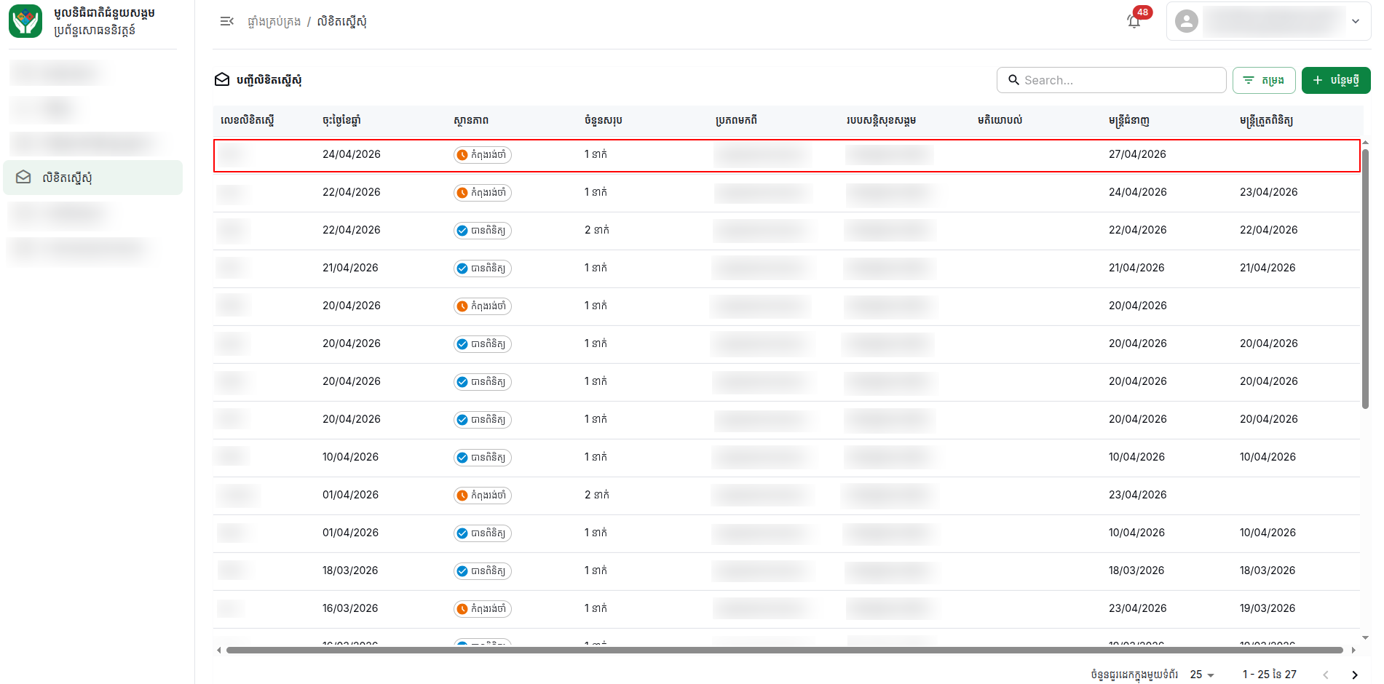Click the ចំនួនជួរដេកក្នុងមួយទំព័រ rows-per-page label
1384x684 pixels.
tap(1134, 675)
